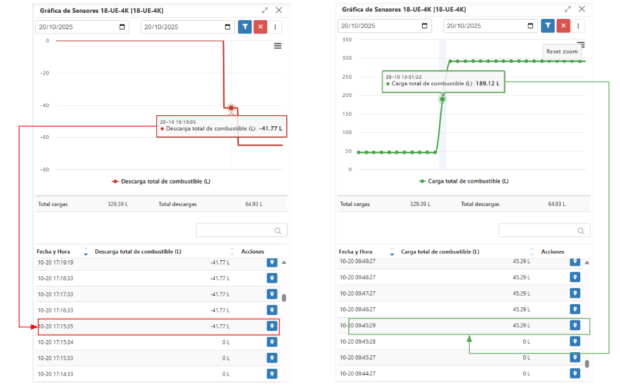Sort left table by Descarga total de combustible
This screenshot has width=620, height=390.
[x=232, y=252]
